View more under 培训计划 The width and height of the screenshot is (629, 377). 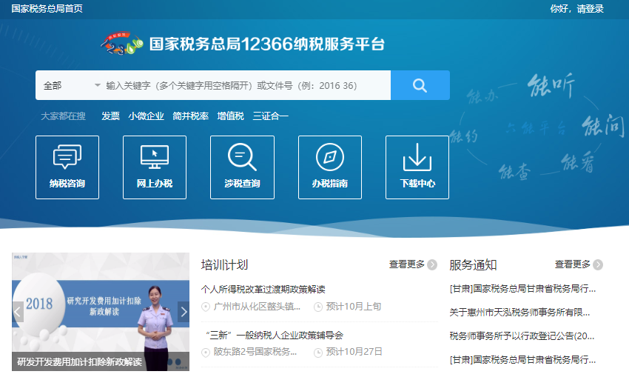click(407, 264)
